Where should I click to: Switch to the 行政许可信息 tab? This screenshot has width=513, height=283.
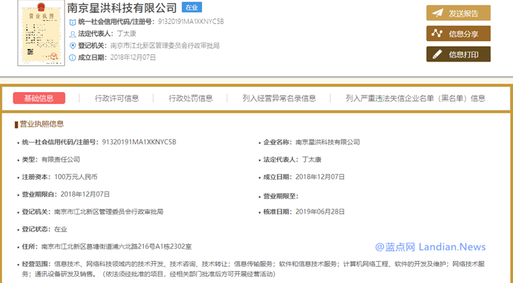[117, 98]
